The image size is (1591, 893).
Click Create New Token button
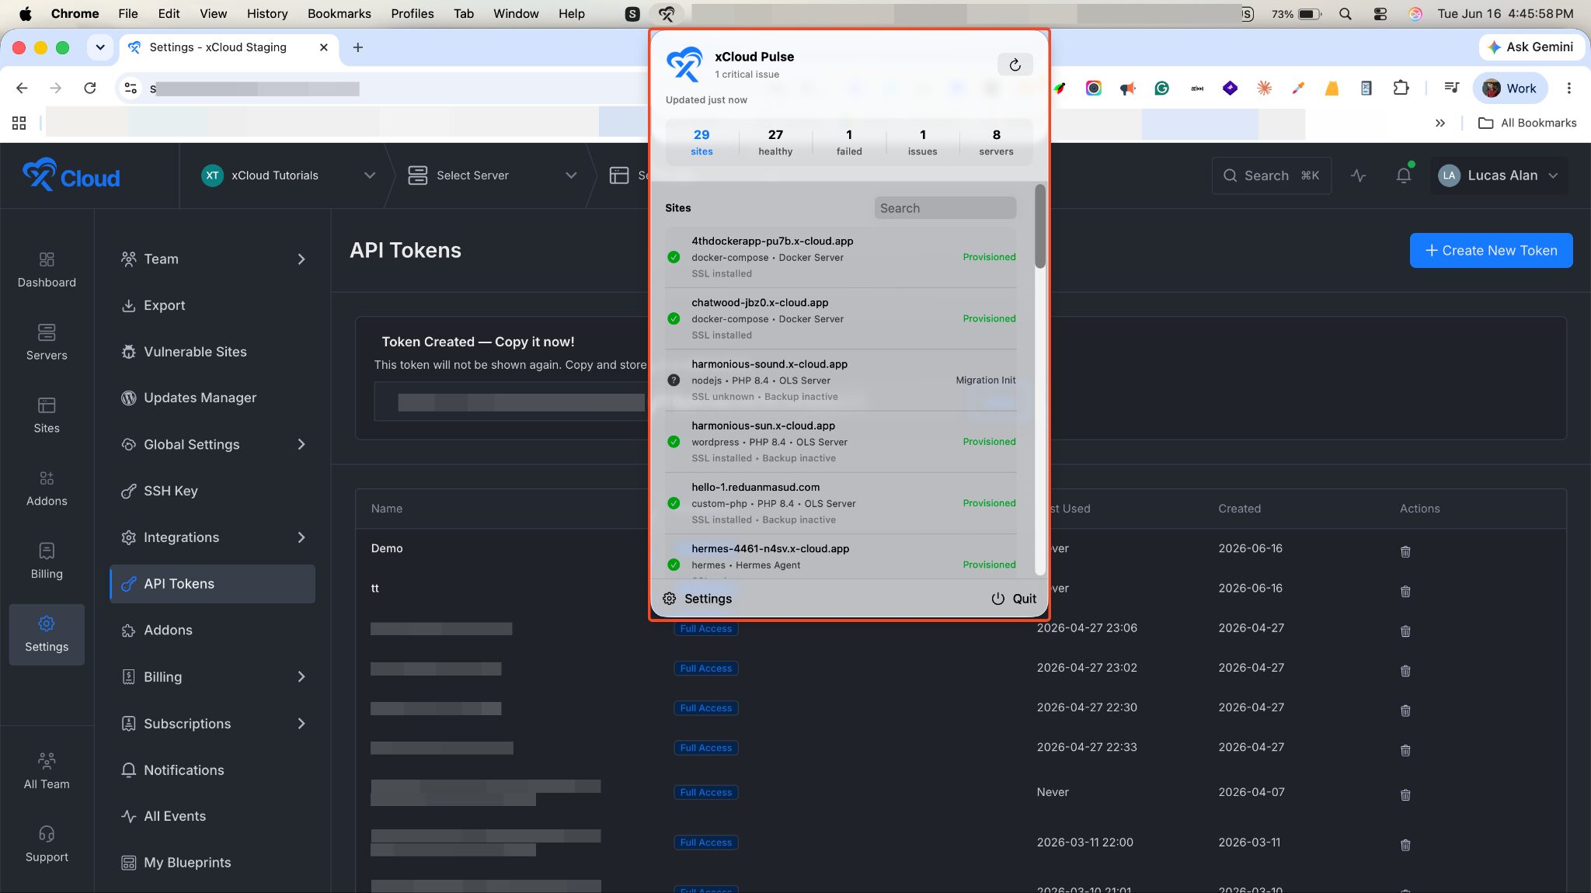(1491, 250)
